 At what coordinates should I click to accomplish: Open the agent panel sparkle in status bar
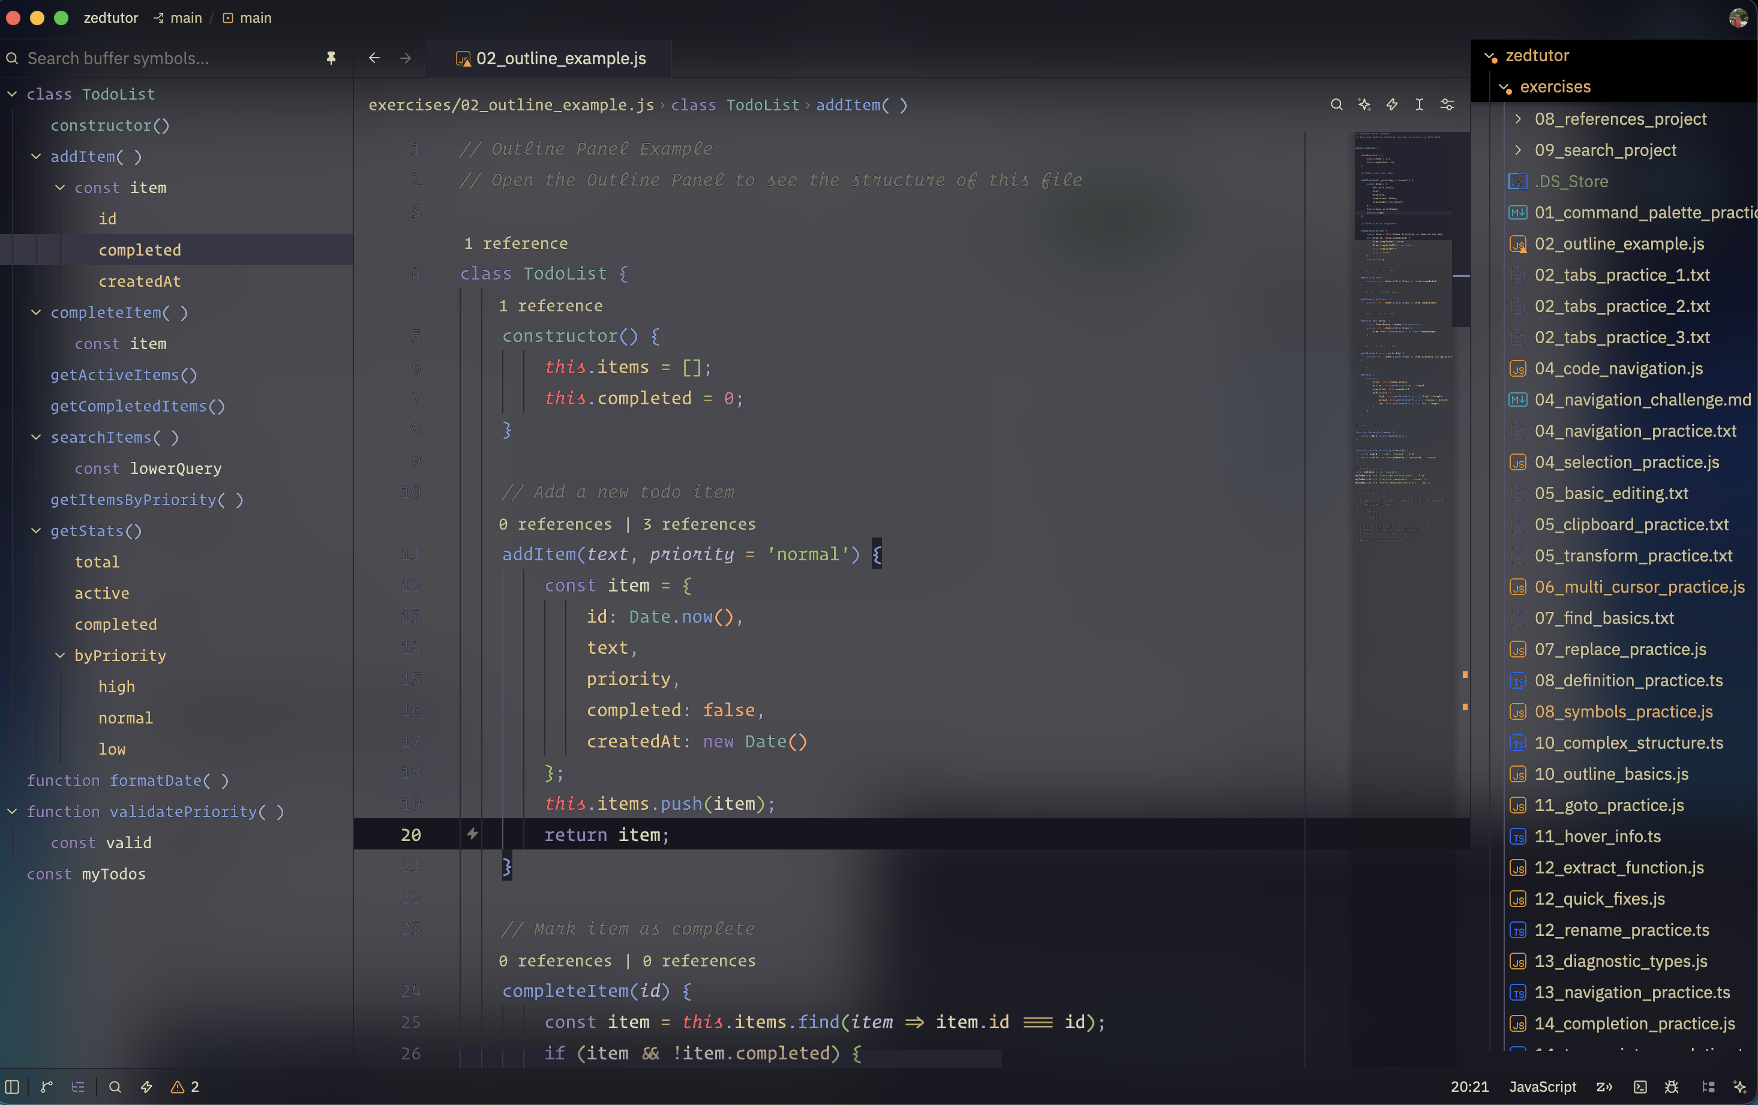1740,1087
